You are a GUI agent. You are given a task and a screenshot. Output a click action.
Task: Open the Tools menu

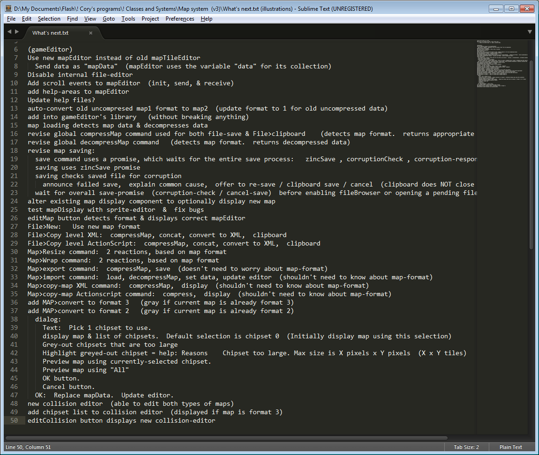pyautogui.click(x=128, y=19)
